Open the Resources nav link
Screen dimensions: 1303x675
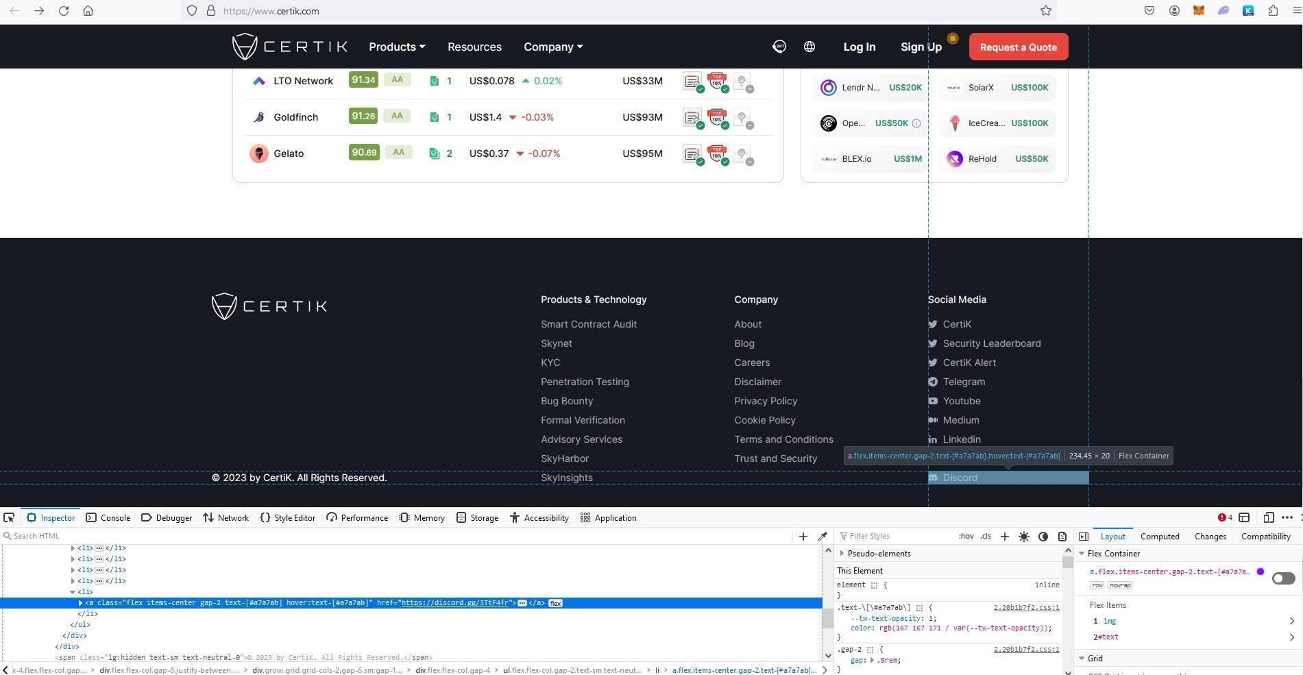click(474, 47)
